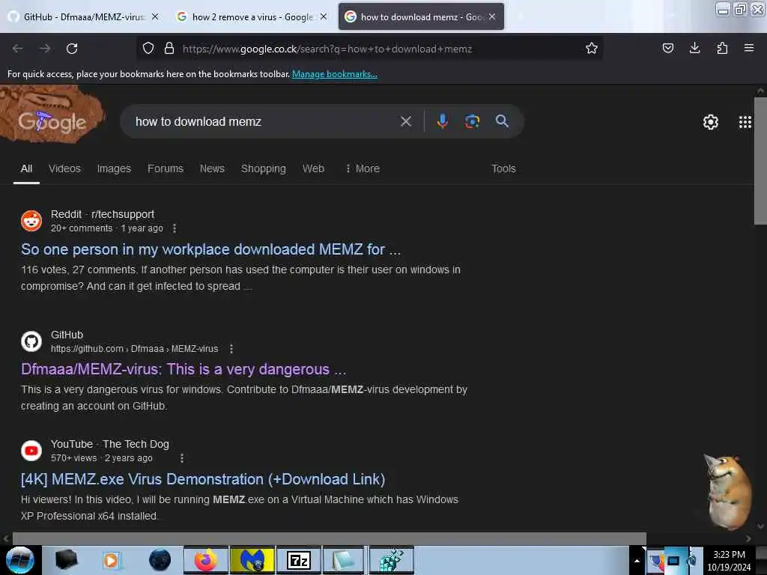Click the Reddit r/techsupport source label
The width and height of the screenshot is (767, 575).
tap(102, 214)
